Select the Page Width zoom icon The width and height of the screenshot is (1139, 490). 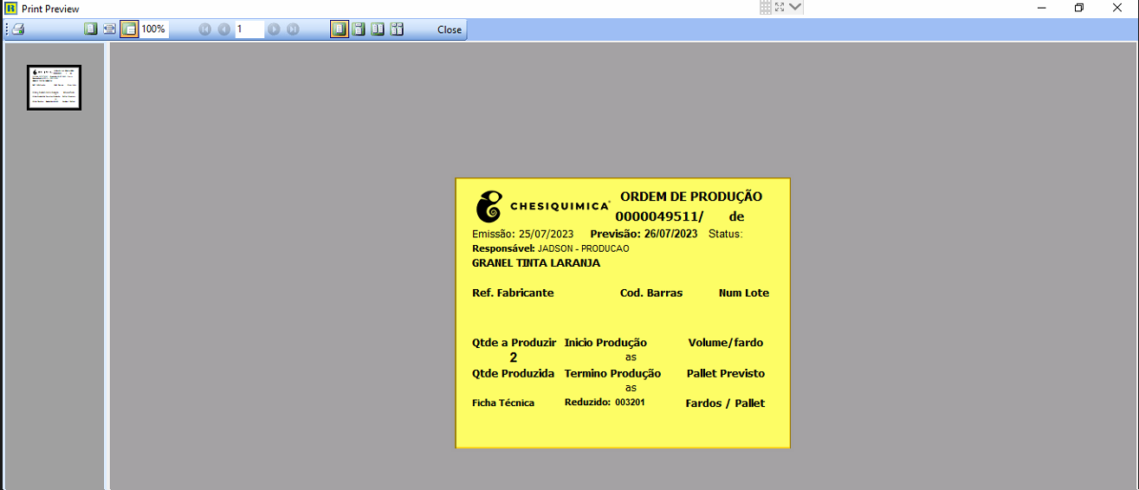(110, 29)
